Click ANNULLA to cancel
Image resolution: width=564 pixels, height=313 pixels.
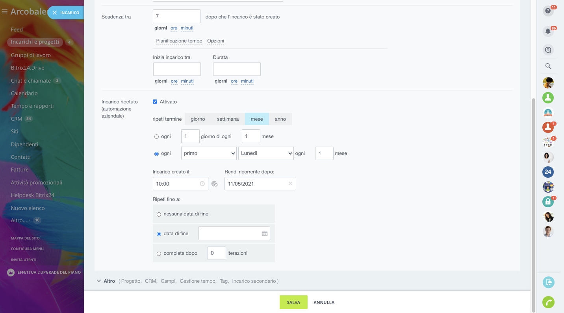pyautogui.click(x=324, y=302)
